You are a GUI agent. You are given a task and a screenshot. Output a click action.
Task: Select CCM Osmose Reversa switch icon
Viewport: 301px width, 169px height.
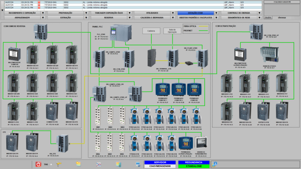pos(40,32)
